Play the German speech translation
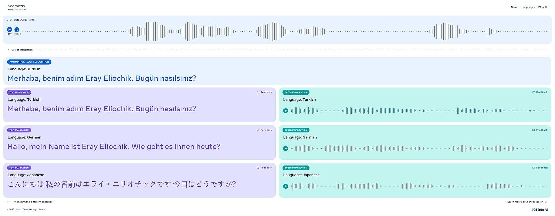Screen dimensions: 555x216 (285, 149)
